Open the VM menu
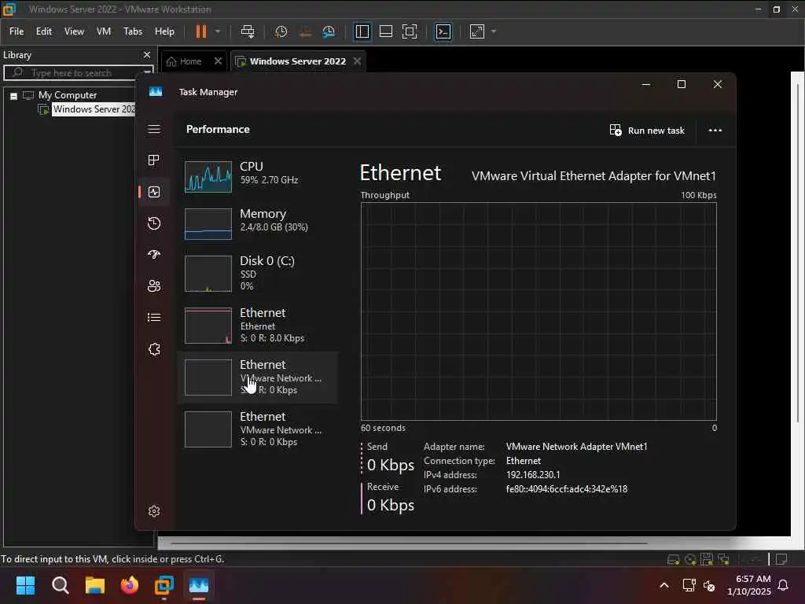This screenshot has height=604, width=805. pos(104,31)
